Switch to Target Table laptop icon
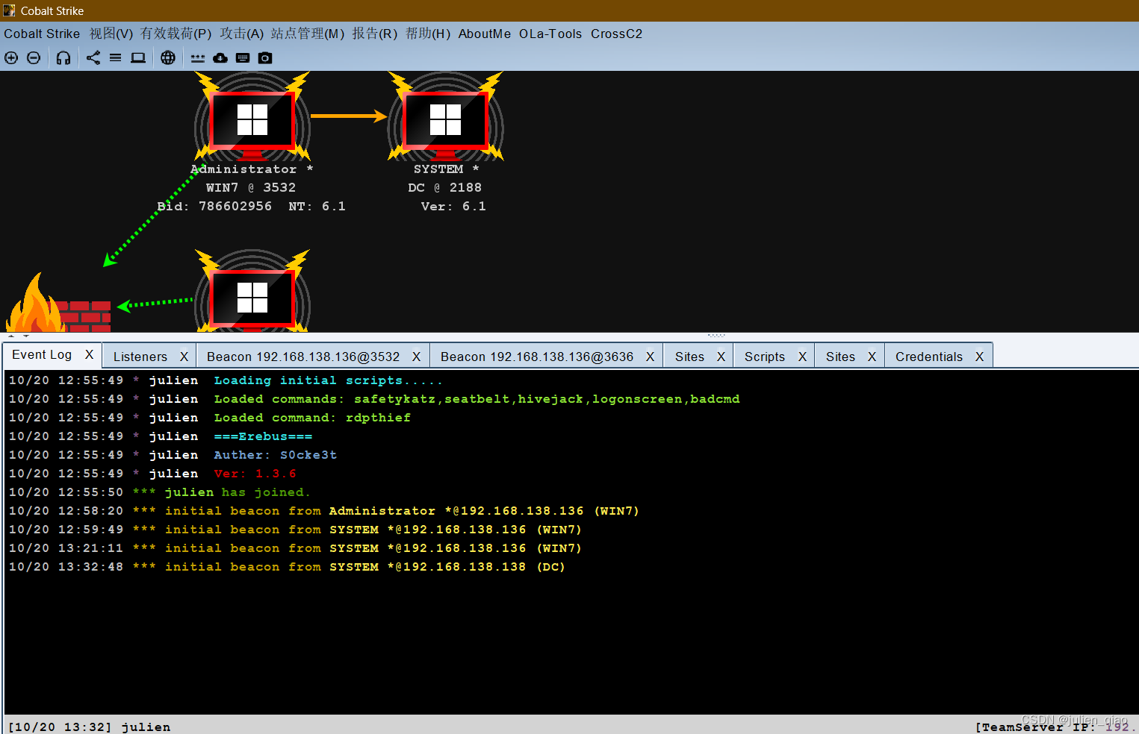The width and height of the screenshot is (1139, 734). tap(138, 57)
